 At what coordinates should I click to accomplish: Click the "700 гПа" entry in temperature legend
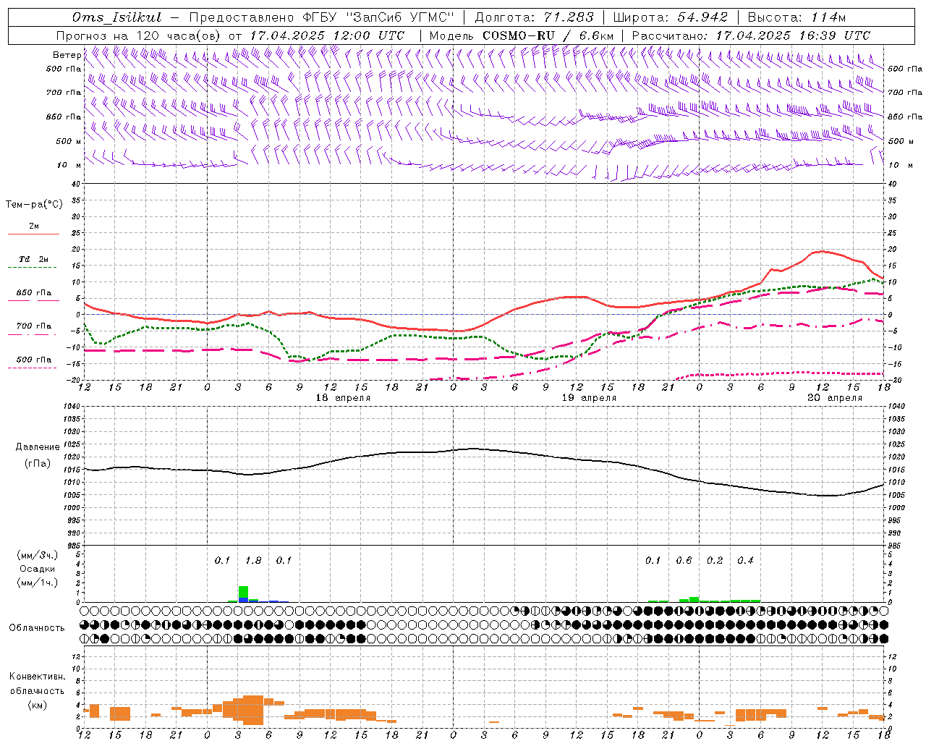(34, 326)
